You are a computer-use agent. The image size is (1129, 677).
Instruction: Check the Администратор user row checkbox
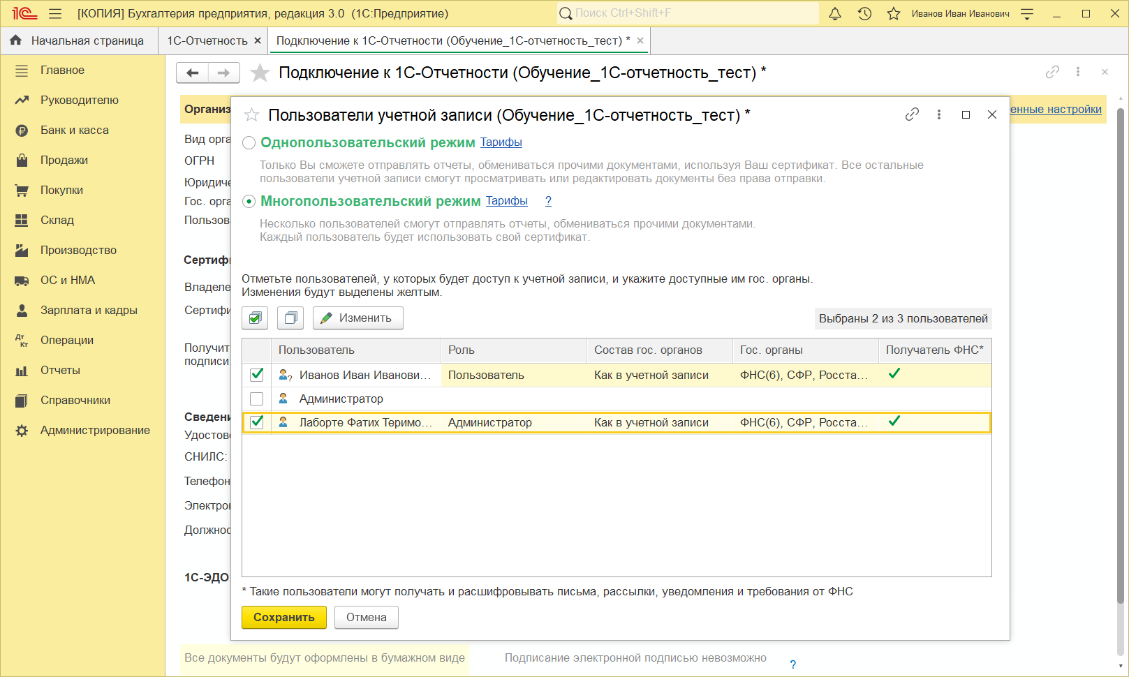click(x=257, y=399)
